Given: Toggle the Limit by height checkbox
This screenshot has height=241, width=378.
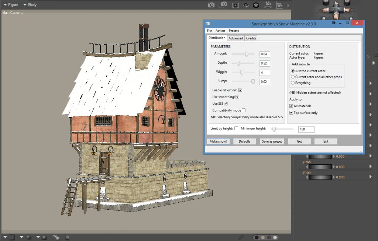Looking at the screenshot, I should pos(236,128).
